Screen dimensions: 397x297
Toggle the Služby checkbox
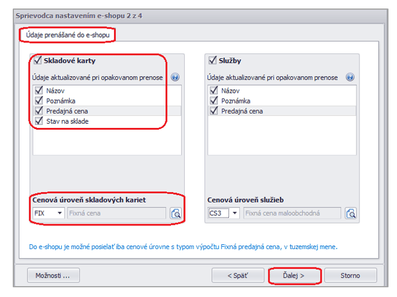pos(213,61)
